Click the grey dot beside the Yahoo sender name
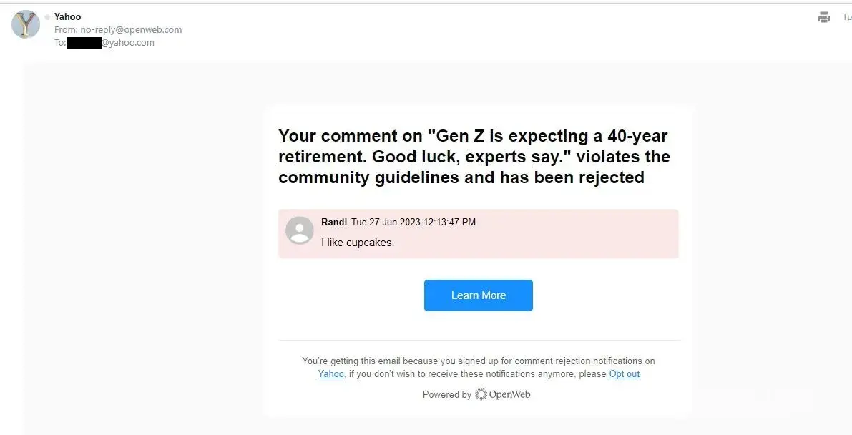 tap(47, 17)
